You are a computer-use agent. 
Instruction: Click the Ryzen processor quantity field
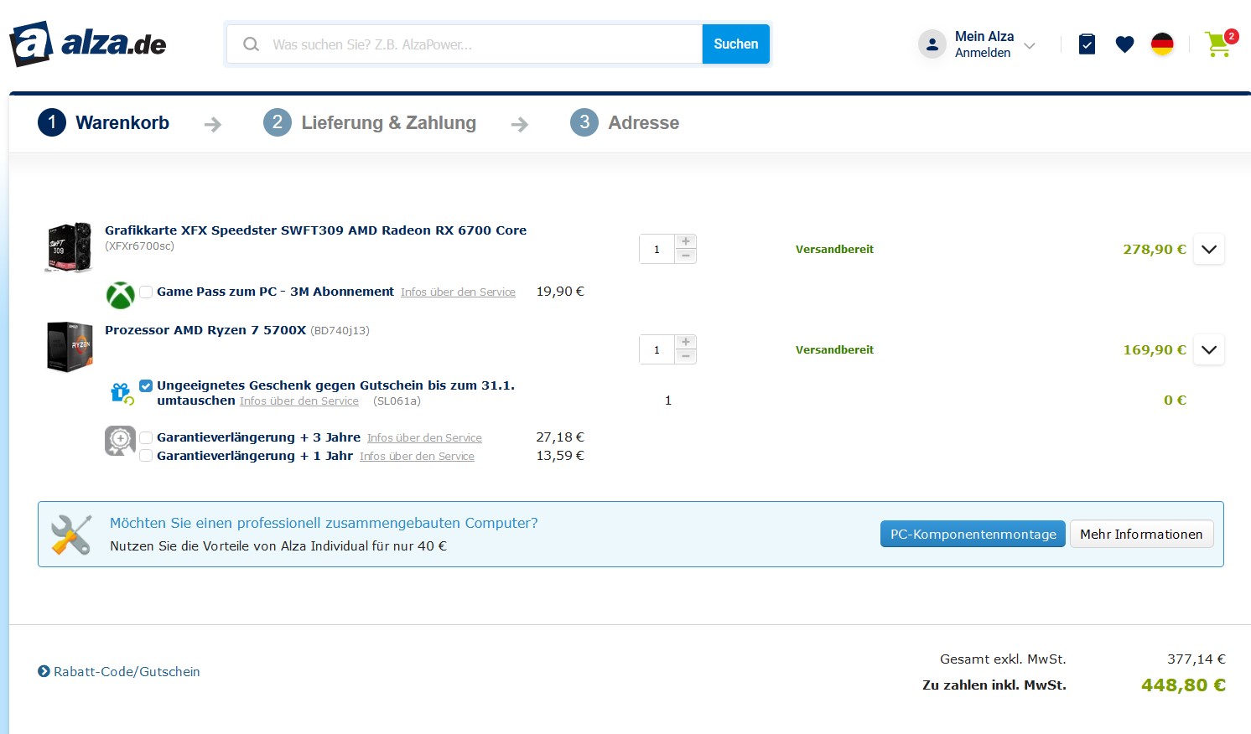point(657,349)
